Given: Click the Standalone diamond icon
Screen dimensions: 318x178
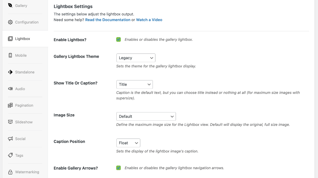Looking at the screenshot, I should pos(10,72).
